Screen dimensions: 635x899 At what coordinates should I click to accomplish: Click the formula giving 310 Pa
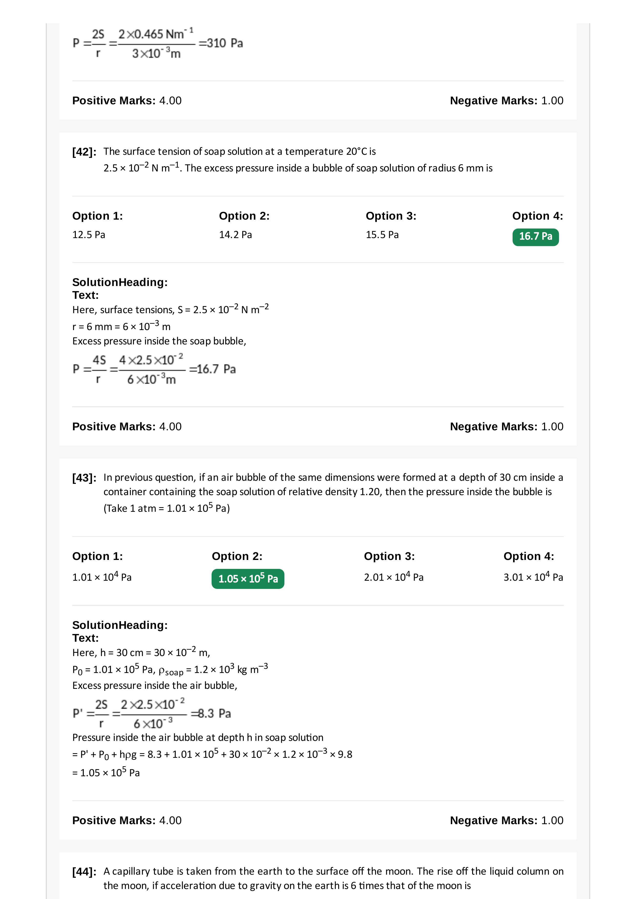tap(158, 43)
